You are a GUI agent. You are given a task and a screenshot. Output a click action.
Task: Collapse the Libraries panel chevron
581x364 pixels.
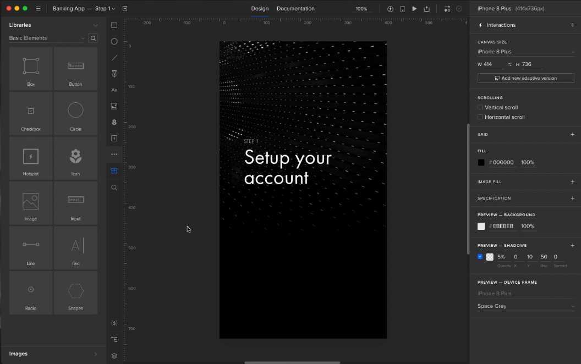coord(95,25)
